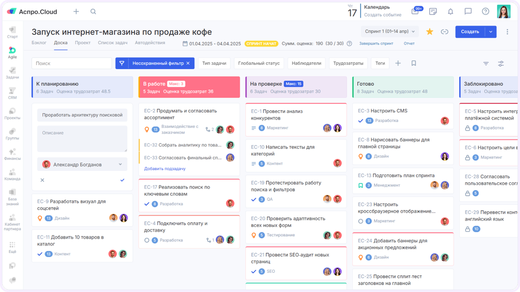Save filter with bookmark icon
The height and width of the screenshot is (292, 520).
pos(414,63)
